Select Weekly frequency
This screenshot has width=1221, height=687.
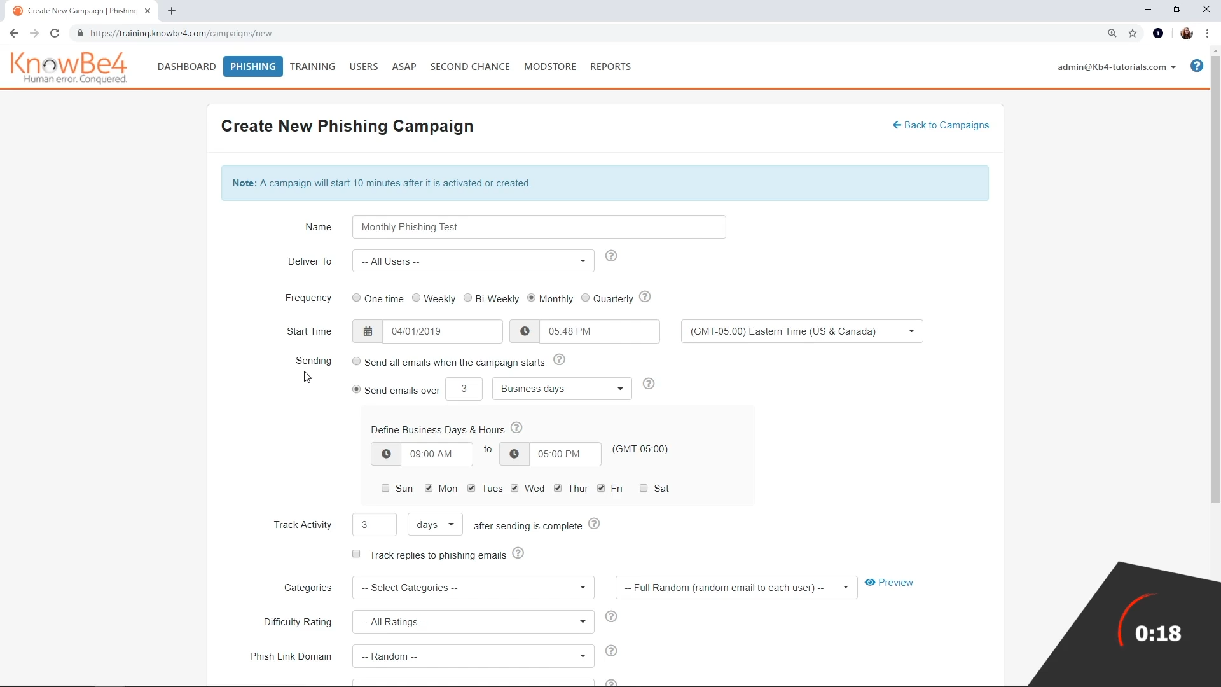[417, 298]
